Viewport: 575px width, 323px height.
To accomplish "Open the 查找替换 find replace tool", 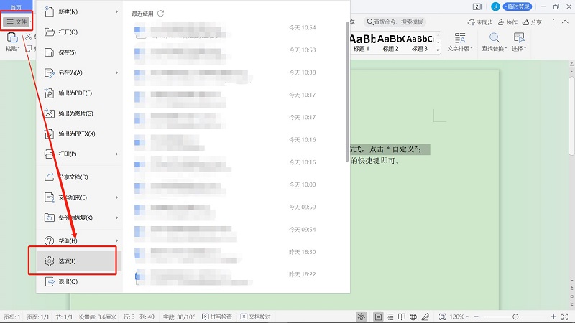I will 494,42.
